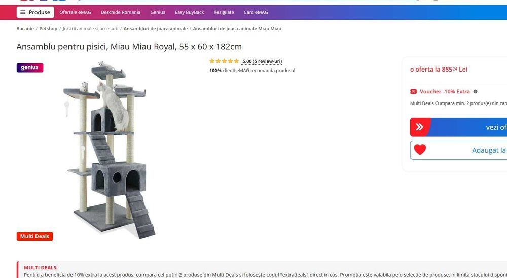This screenshot has width=507, height=278.
Task: Click the five-star rating icons
Action: tap(224, 61)
